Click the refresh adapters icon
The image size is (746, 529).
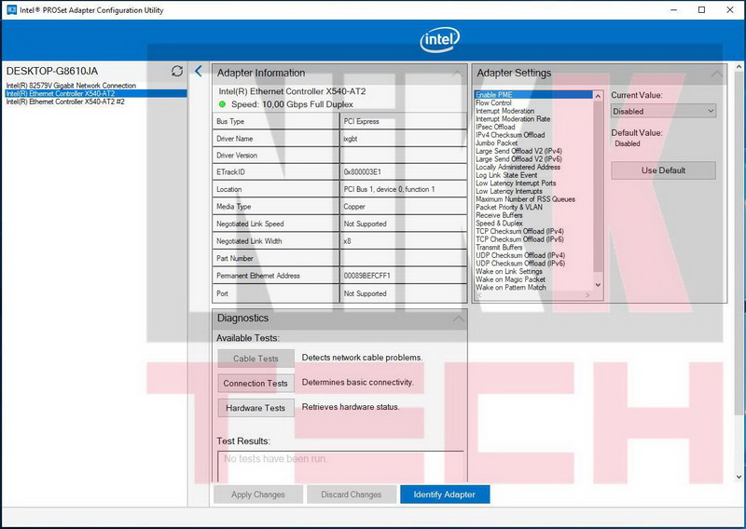pyautogui.click(x=177, y=71)
